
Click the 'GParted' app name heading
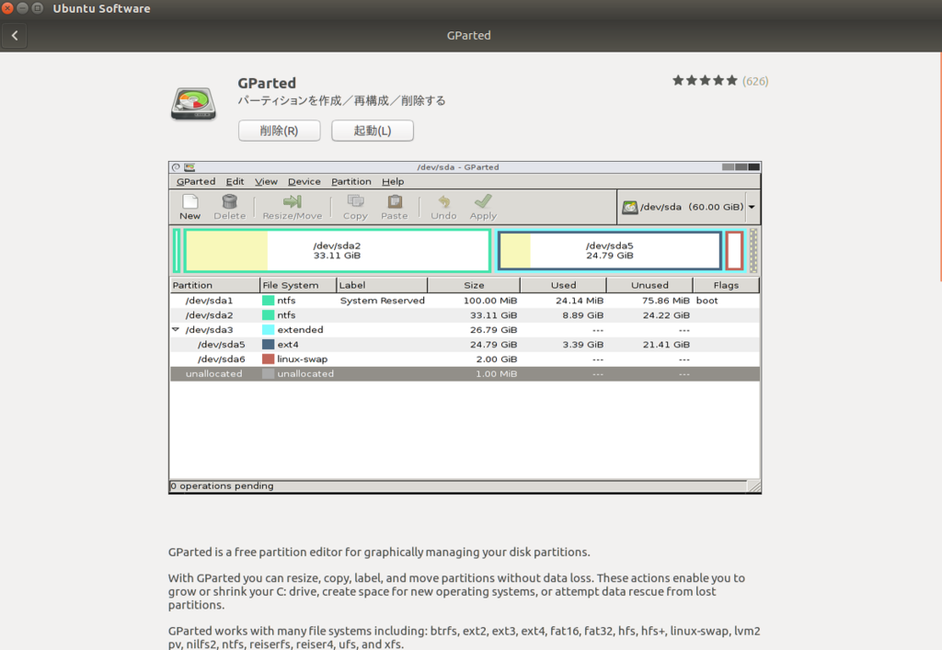(x=267, y=83)
